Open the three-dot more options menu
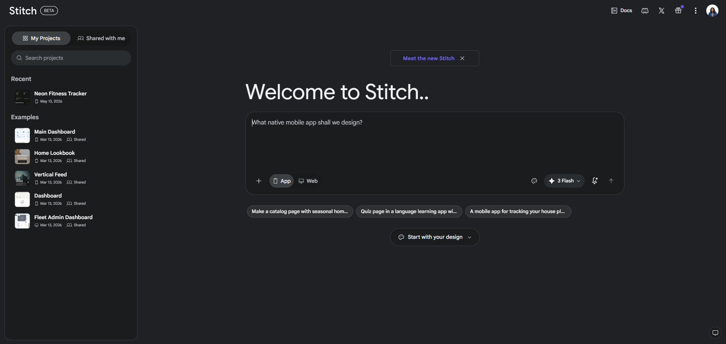Screen dimensions: 726x344 click(x=696, y=11)
